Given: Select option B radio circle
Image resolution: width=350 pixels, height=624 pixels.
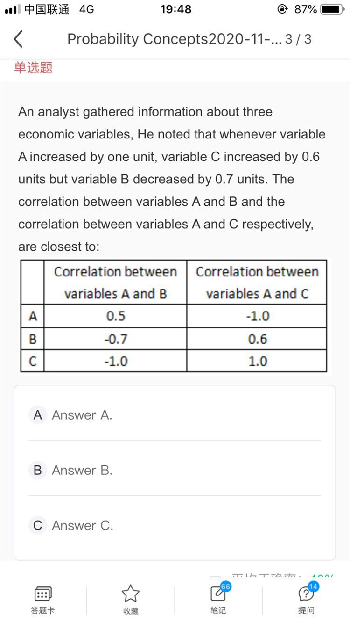Looking at the screenshot, I should point(38,470).
